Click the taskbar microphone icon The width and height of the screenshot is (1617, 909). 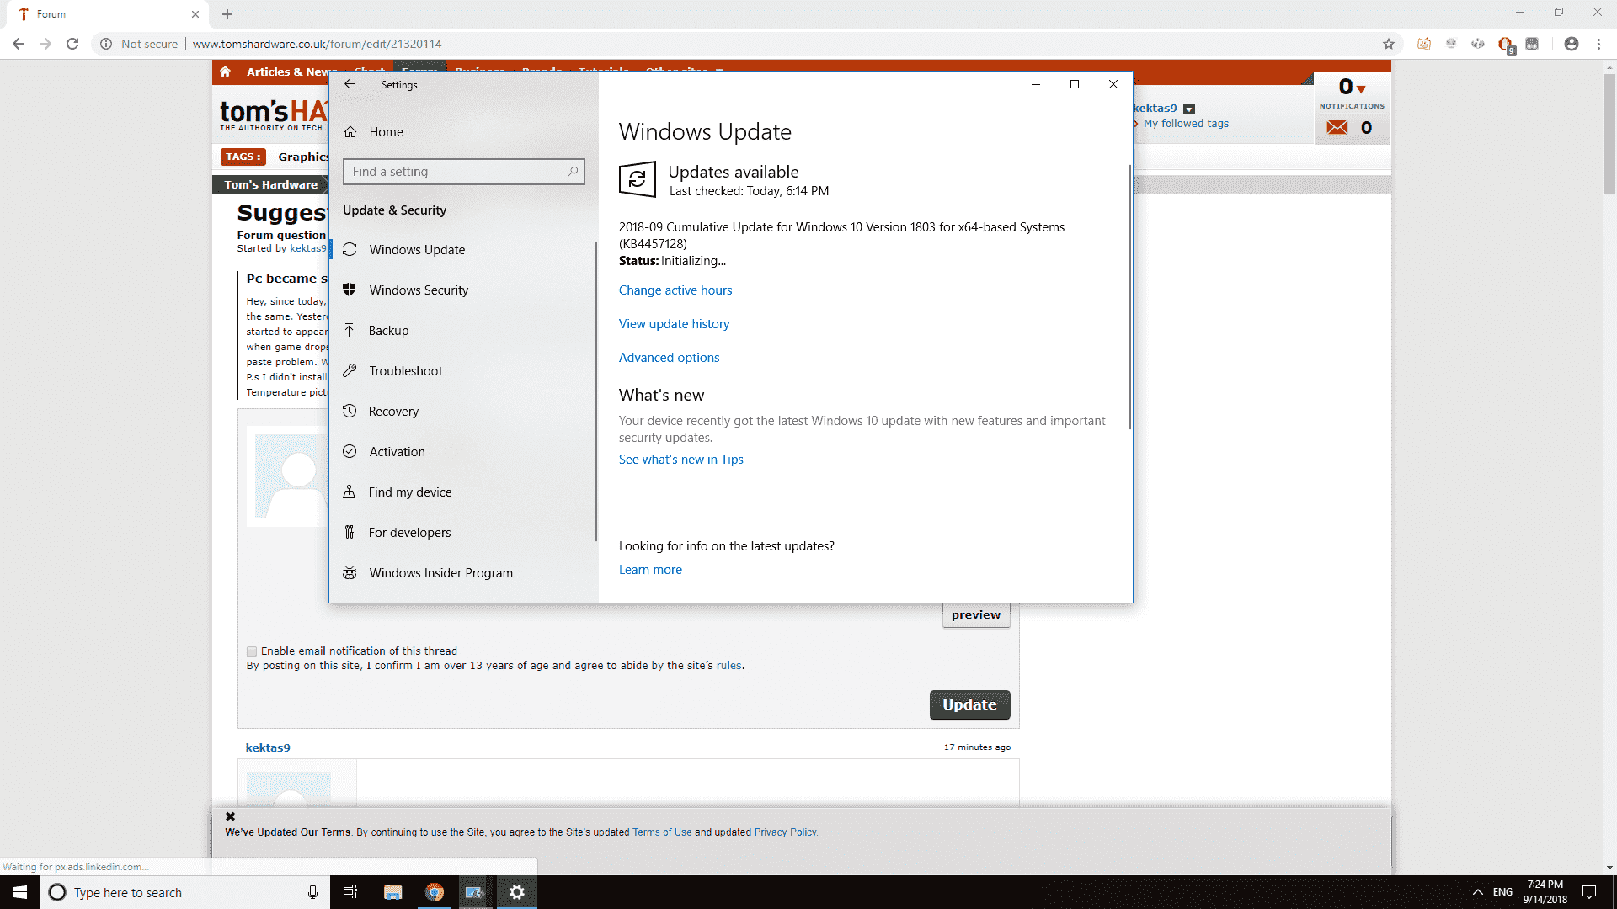pos(312,892)
